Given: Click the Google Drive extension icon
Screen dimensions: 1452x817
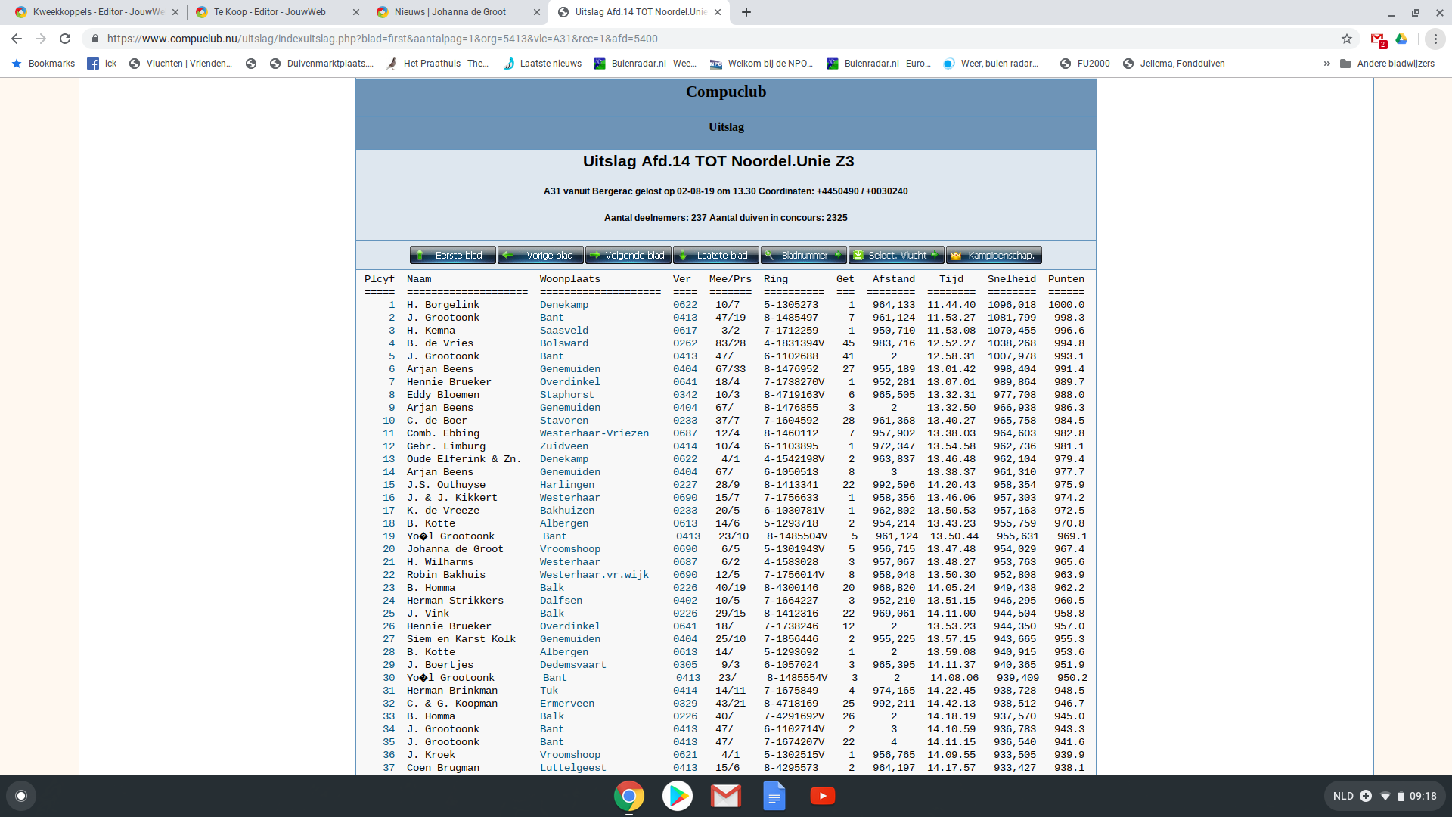Looking at the screenshot, I should click(x=1401, y=39).
